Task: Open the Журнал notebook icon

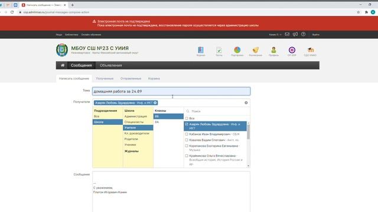Action: (201, 50)
